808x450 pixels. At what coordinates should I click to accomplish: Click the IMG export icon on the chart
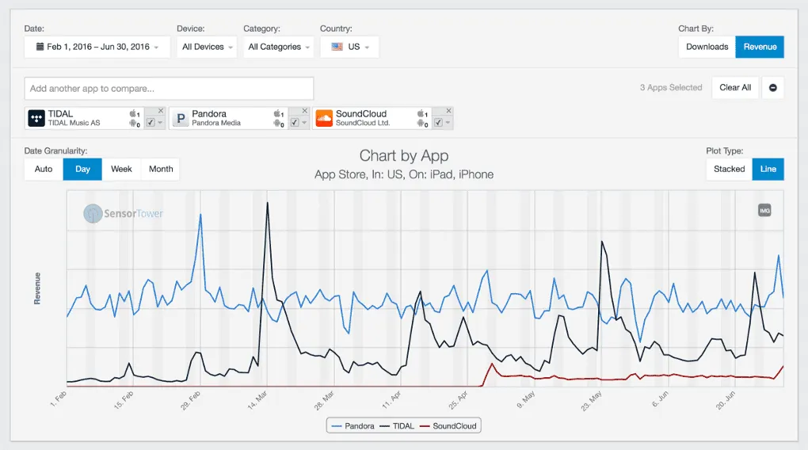(x=764, y=210)
